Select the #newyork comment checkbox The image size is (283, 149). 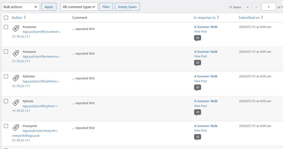[6, 126]
